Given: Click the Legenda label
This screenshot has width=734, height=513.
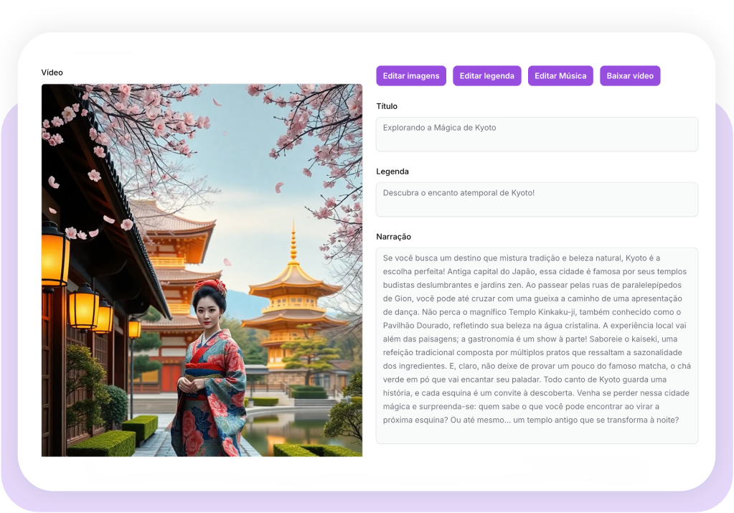Looking at the screenshot, I should click(x=392, y=171).
